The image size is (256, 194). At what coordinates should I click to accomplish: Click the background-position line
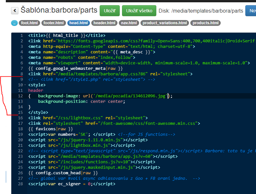point(82,102)
